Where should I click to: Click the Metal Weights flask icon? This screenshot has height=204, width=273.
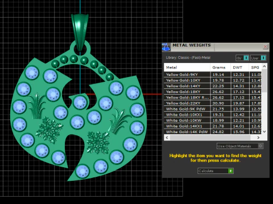coord(166,47)
